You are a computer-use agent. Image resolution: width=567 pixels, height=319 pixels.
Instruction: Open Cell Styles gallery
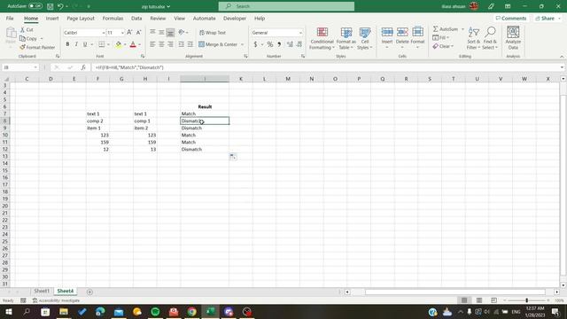[365, 38]
